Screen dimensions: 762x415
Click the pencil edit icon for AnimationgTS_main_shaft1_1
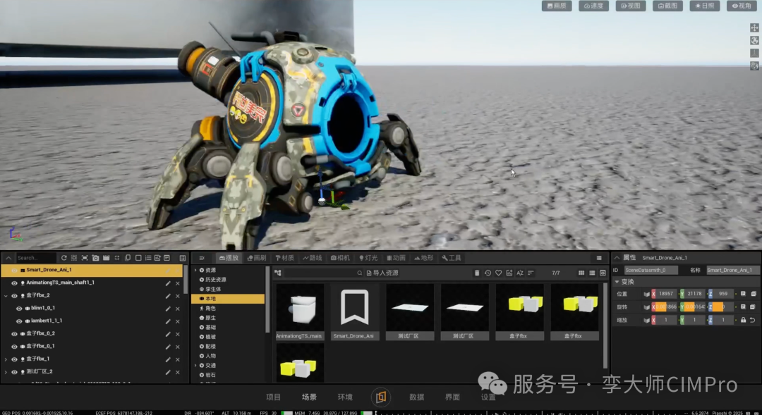[x=168, y=283]
